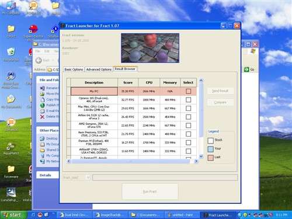
Task: Click Rename task icon in Explorer sidebar
Action: pyautogui.click(x=42, y=88)
